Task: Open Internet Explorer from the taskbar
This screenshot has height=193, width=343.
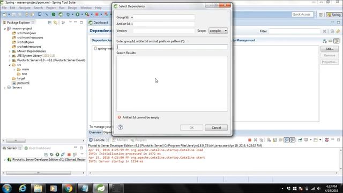Action: [x=23, y=188]
